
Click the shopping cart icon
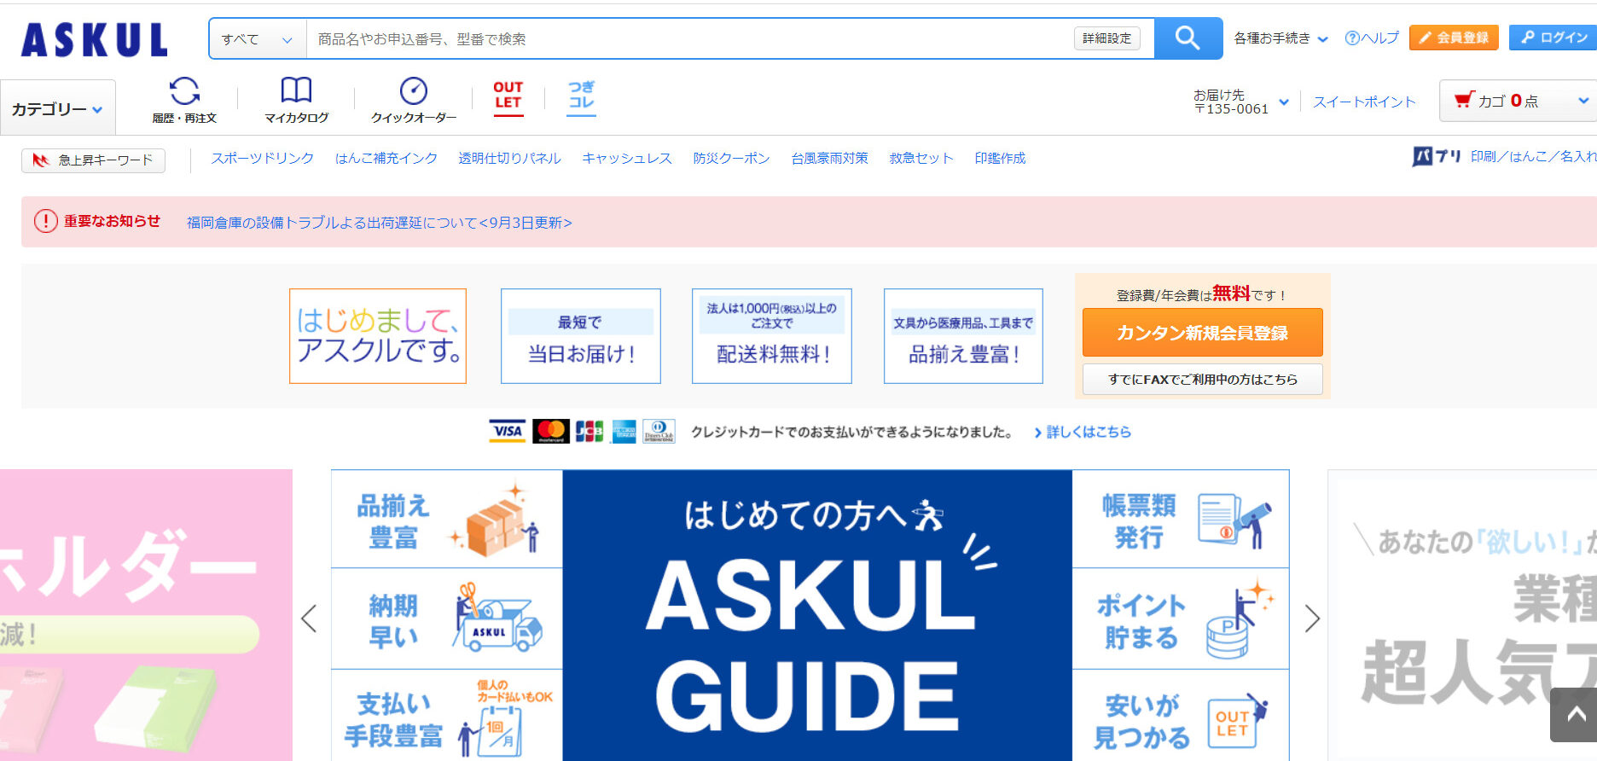[x=1464, y=101]
